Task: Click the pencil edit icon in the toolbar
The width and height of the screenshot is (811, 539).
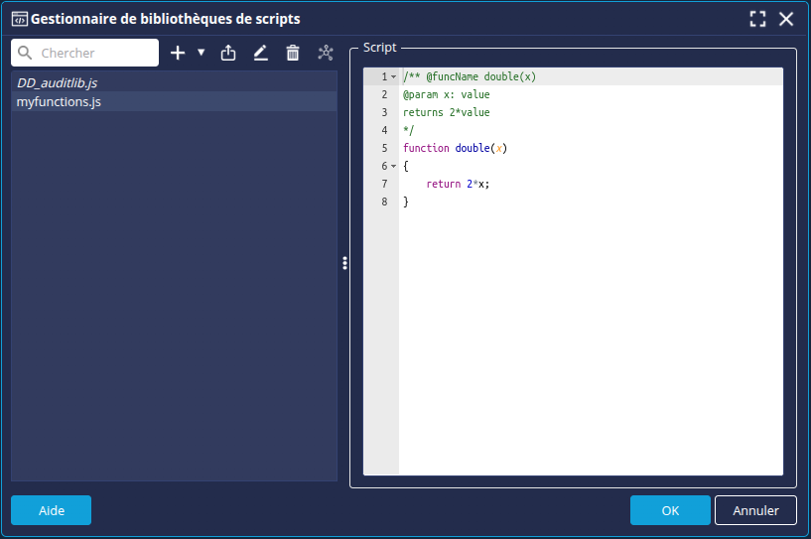Action: (x=260, y=53)
